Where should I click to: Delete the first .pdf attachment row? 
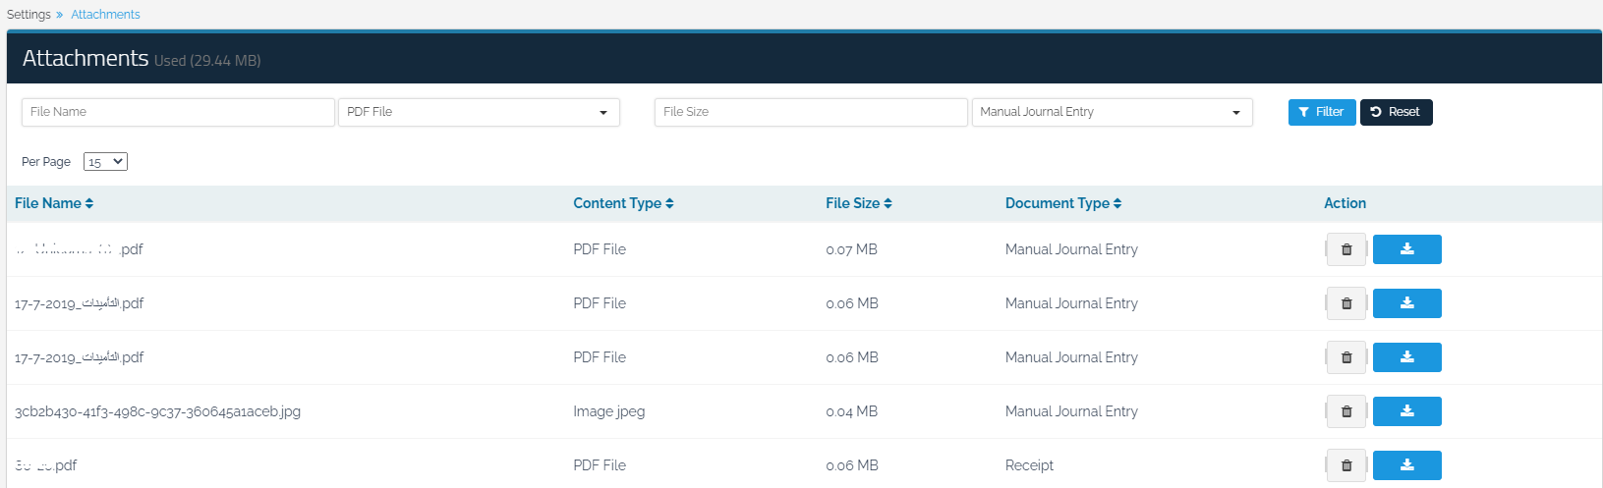pos(1345,249)
